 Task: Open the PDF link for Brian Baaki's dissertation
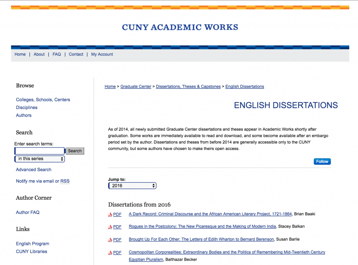tap(117, 214)
